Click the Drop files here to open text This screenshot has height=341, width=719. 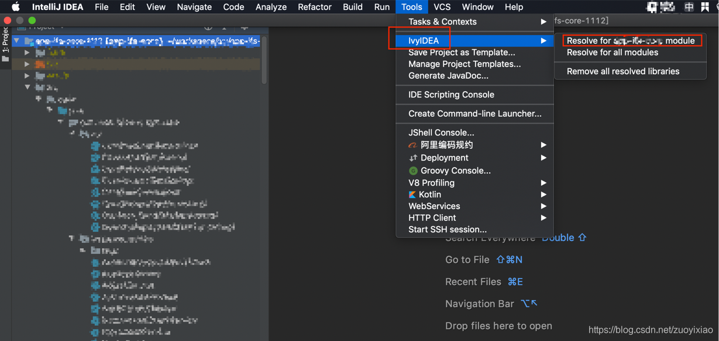(x=498, y=326)
